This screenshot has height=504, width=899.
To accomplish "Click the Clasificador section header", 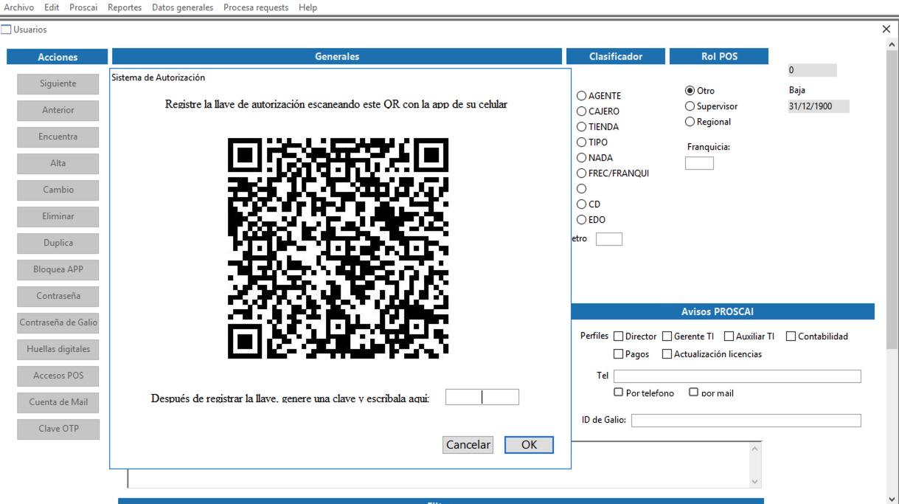I will coord(616,57).
